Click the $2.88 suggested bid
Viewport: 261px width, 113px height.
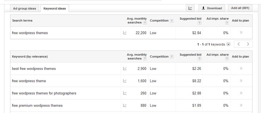click(197, 93)
